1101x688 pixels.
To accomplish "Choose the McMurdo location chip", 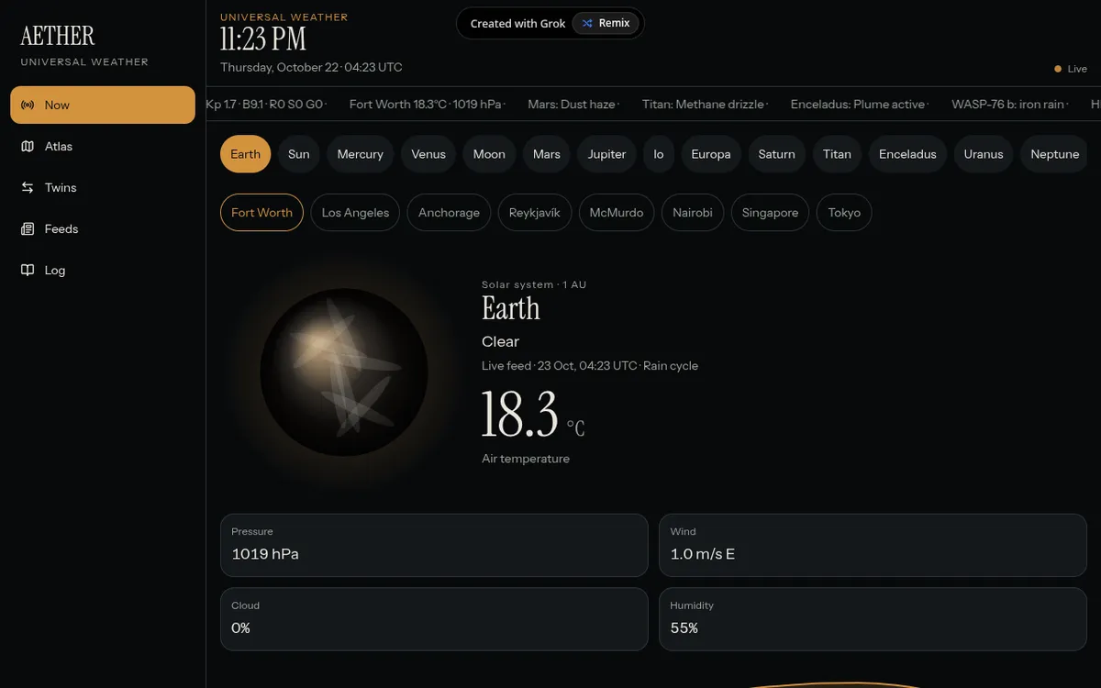I will [617, 213].
